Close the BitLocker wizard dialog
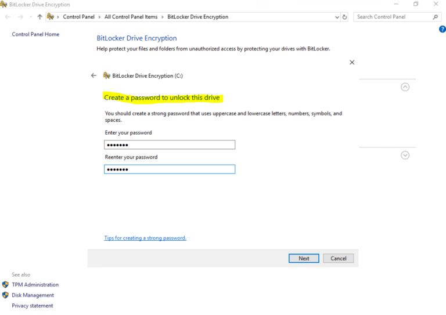The height and width of the screenshot is (315, 446). (352, 62)
